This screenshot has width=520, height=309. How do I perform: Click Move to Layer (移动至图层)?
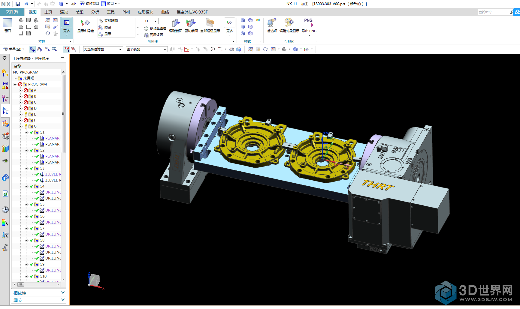(x=155, y=28)
